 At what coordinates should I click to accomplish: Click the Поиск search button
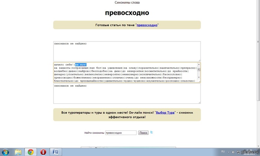click(x=143, y=133)
